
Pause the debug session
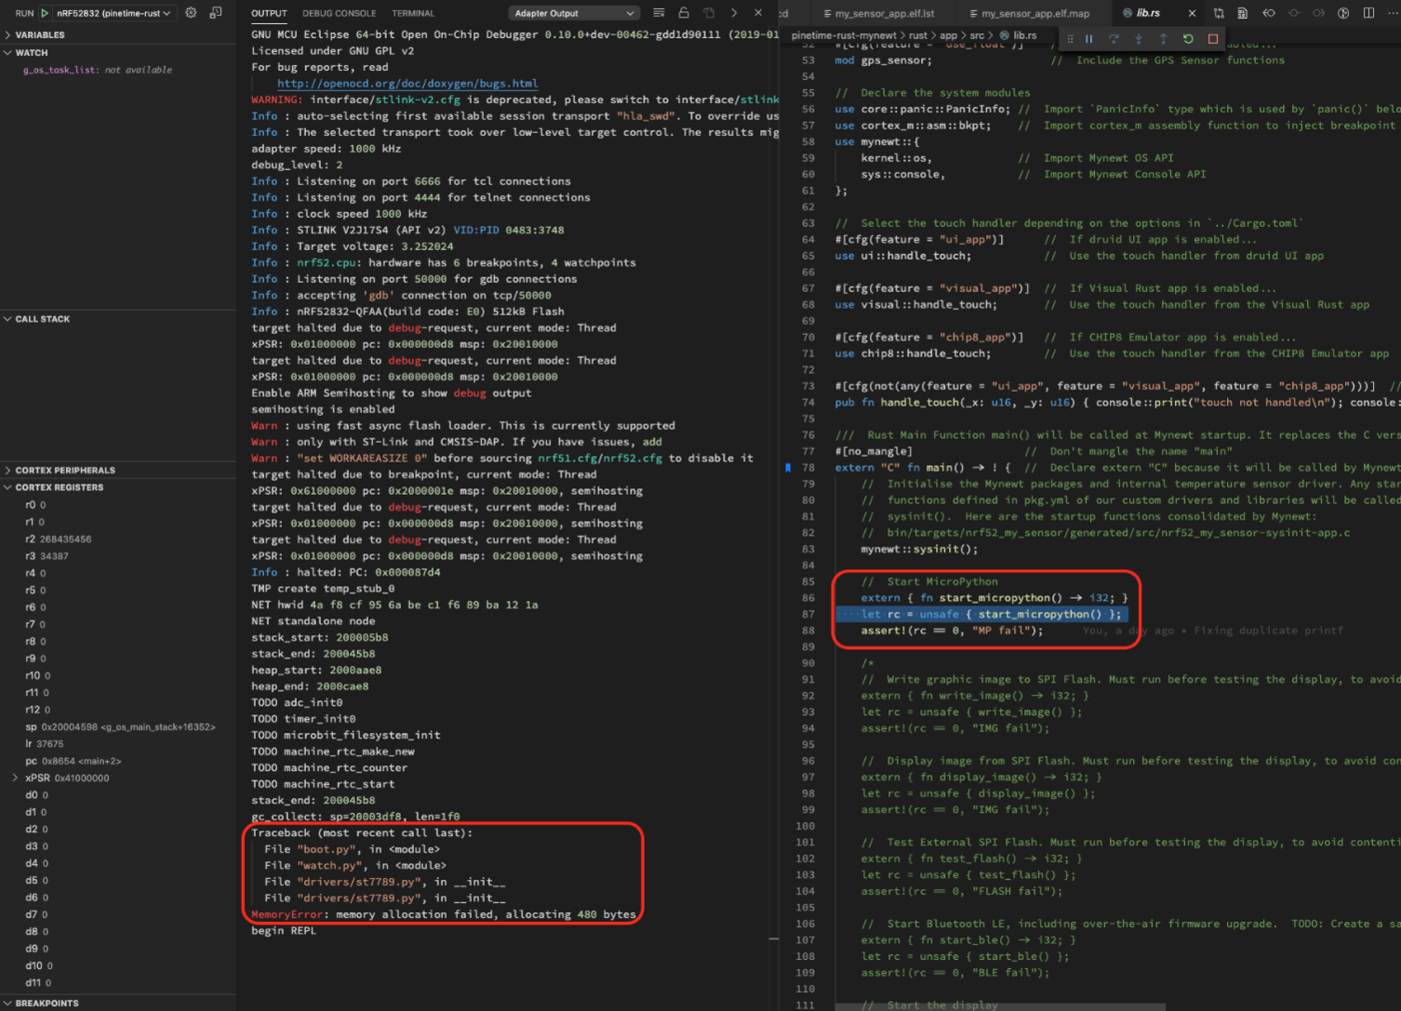(x=1088, y=39)
